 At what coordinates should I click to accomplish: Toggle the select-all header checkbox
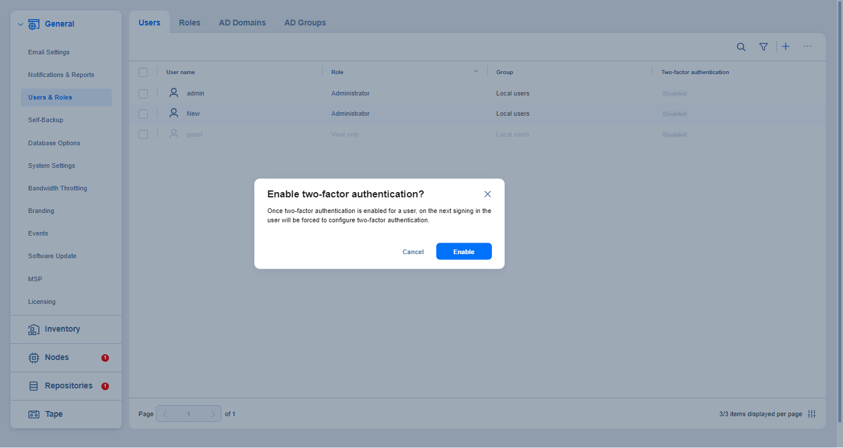coord(143,72)
